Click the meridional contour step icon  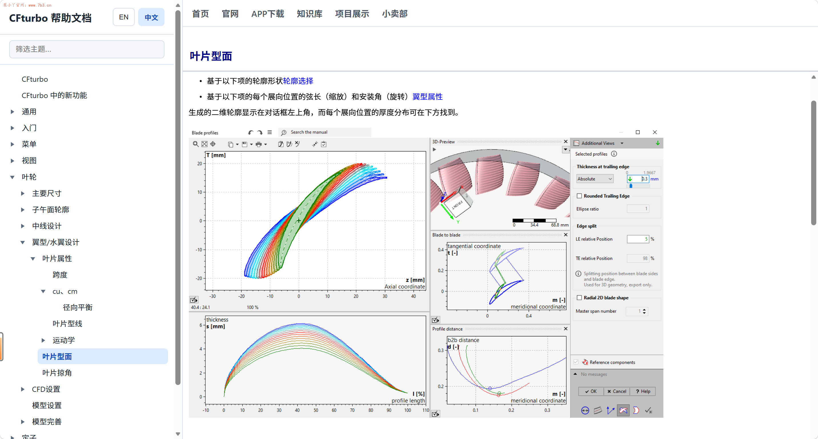(598, 410)
